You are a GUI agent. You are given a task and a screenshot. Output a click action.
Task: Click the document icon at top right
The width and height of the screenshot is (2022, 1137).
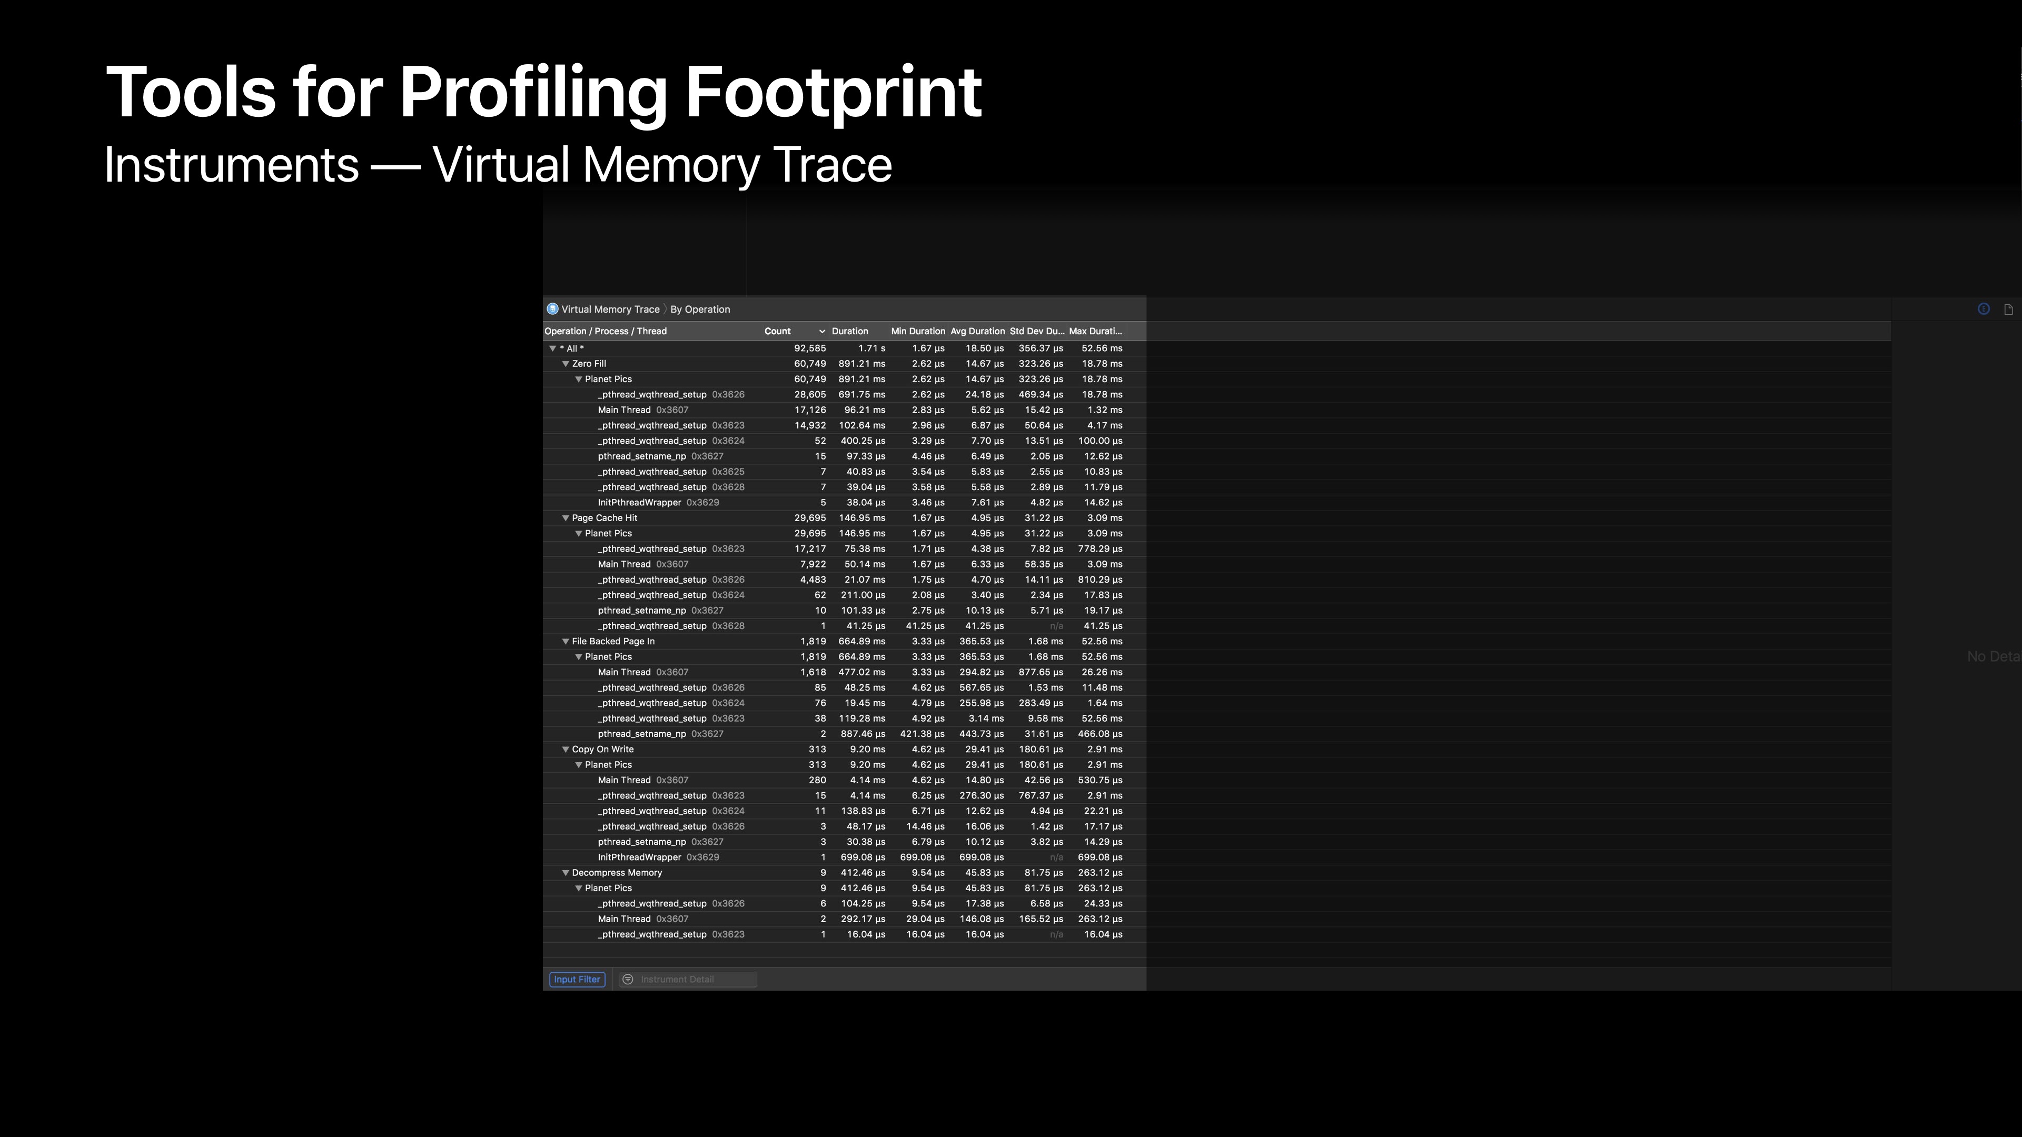pyautogui.click(x=2009, y=309)
